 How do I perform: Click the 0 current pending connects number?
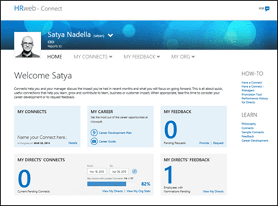pyautogui.click(x=24, y=179)
